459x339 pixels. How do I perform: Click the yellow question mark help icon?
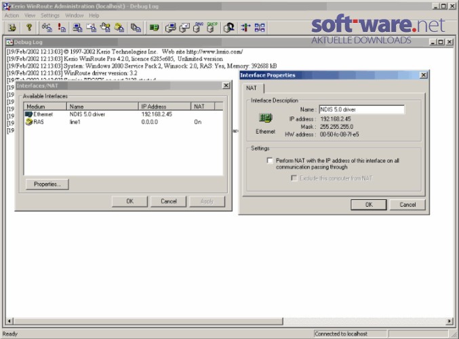(28, 28)
